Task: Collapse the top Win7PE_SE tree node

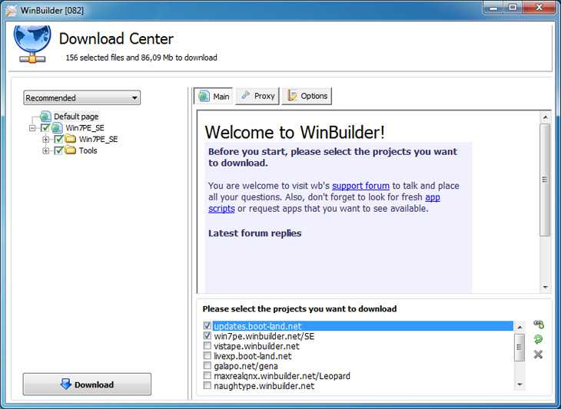Action: click(32, 128)
